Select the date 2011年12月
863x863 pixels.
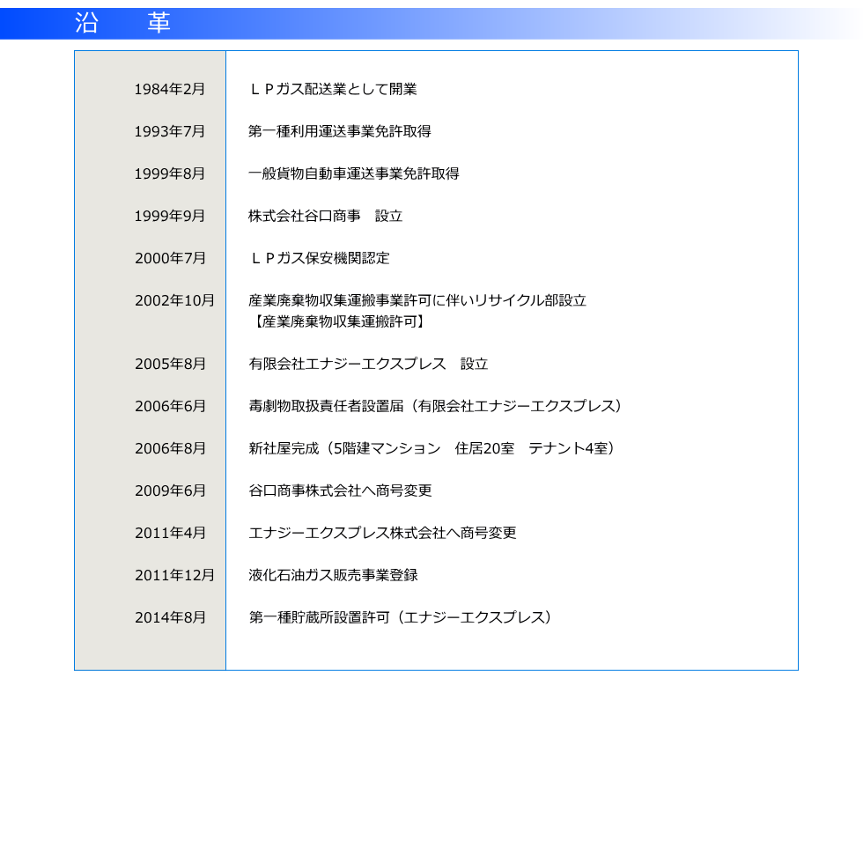[174, 575]
